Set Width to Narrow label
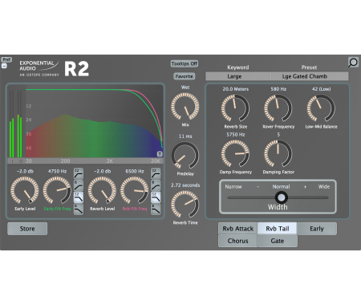The height and width of the screenshot is (305, 361). pyautogui.click(x=233, y=187)
